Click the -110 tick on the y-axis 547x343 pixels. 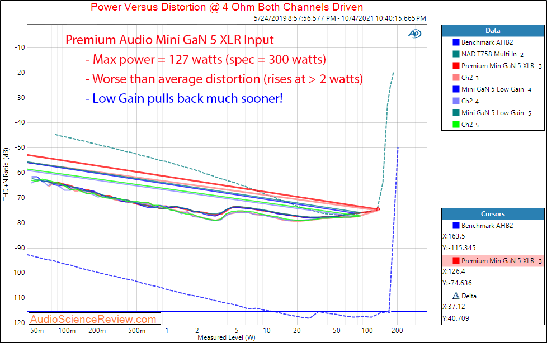coord(18,298)
